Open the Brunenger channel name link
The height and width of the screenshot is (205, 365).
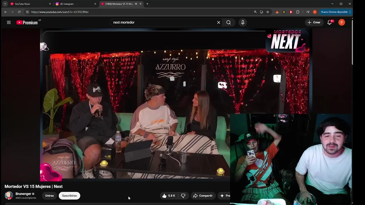coord(23,194)
